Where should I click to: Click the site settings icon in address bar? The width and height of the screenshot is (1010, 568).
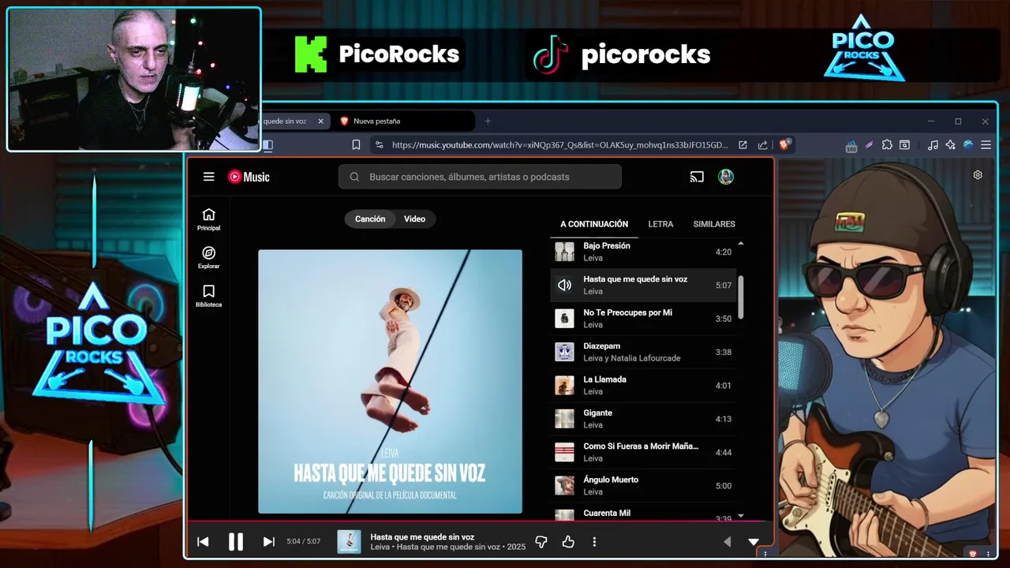pos(379,144)
